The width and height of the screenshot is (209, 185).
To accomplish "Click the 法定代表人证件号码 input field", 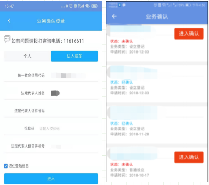I will click(74, 111).
